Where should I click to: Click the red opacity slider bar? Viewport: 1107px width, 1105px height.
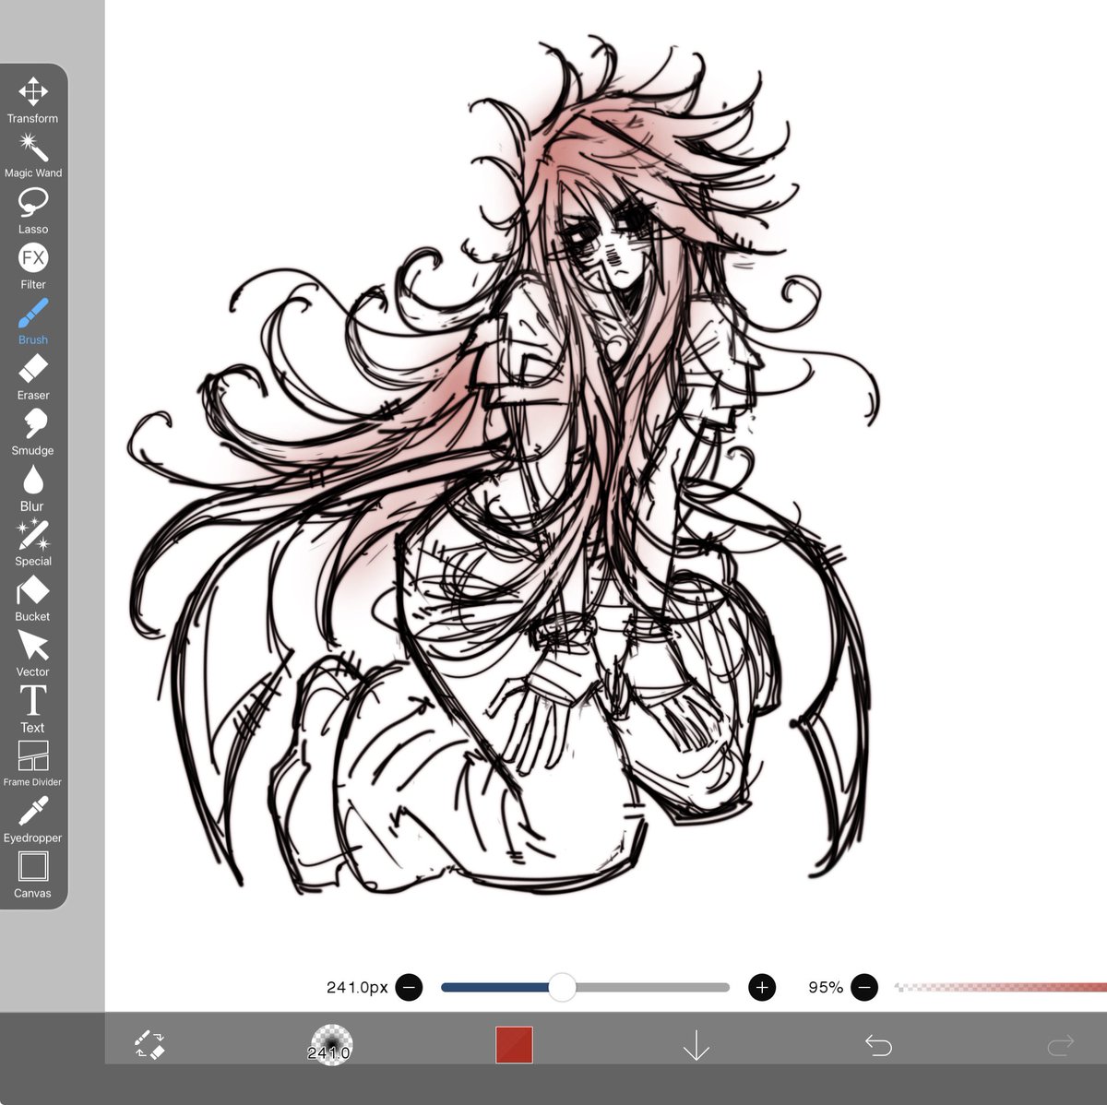1001,987
